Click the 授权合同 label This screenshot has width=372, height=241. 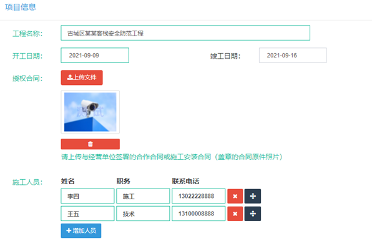click(27, 78)
